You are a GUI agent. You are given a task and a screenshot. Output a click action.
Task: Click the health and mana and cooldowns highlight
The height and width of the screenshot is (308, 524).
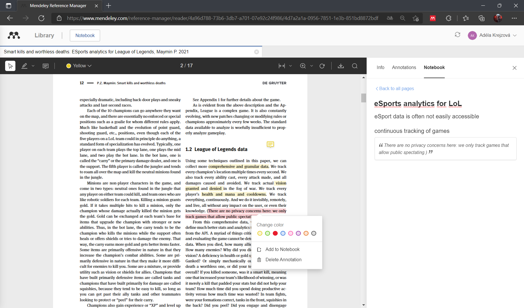click(x=234, y=194)
